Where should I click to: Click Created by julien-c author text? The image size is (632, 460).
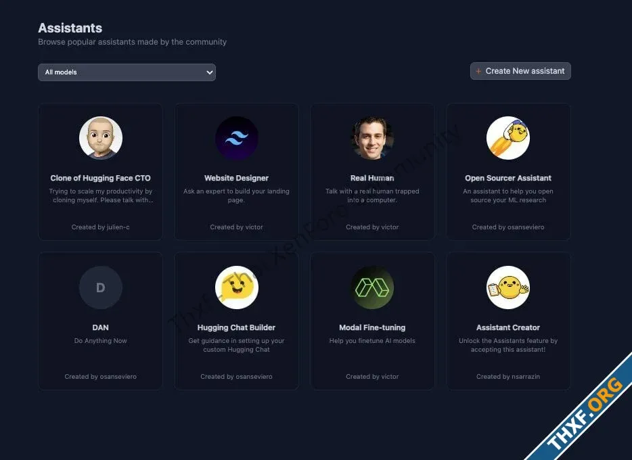[100, 227]
